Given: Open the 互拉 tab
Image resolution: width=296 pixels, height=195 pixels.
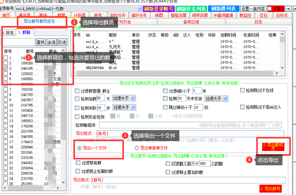Looking at the screenshot, I should coord(264,15).
